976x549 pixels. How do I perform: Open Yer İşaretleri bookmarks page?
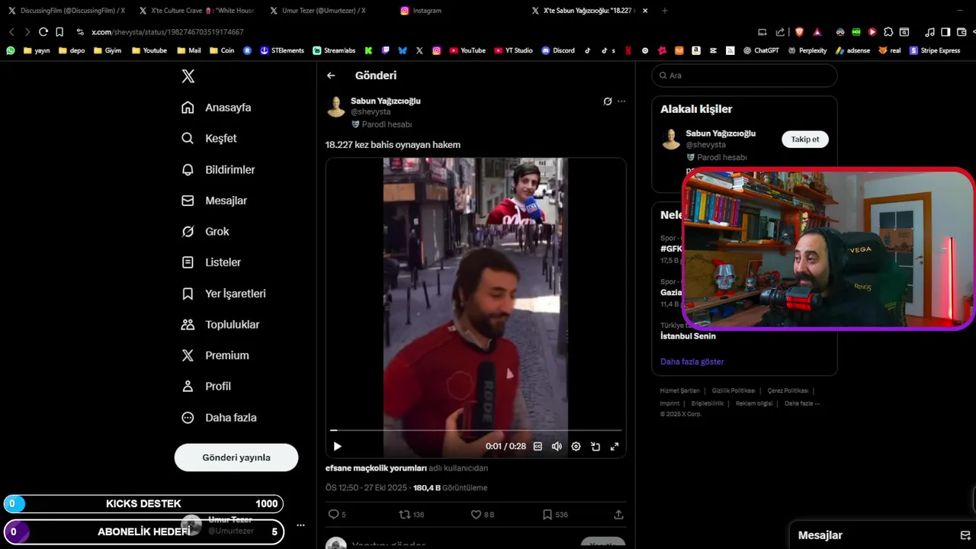click(223, 294)
